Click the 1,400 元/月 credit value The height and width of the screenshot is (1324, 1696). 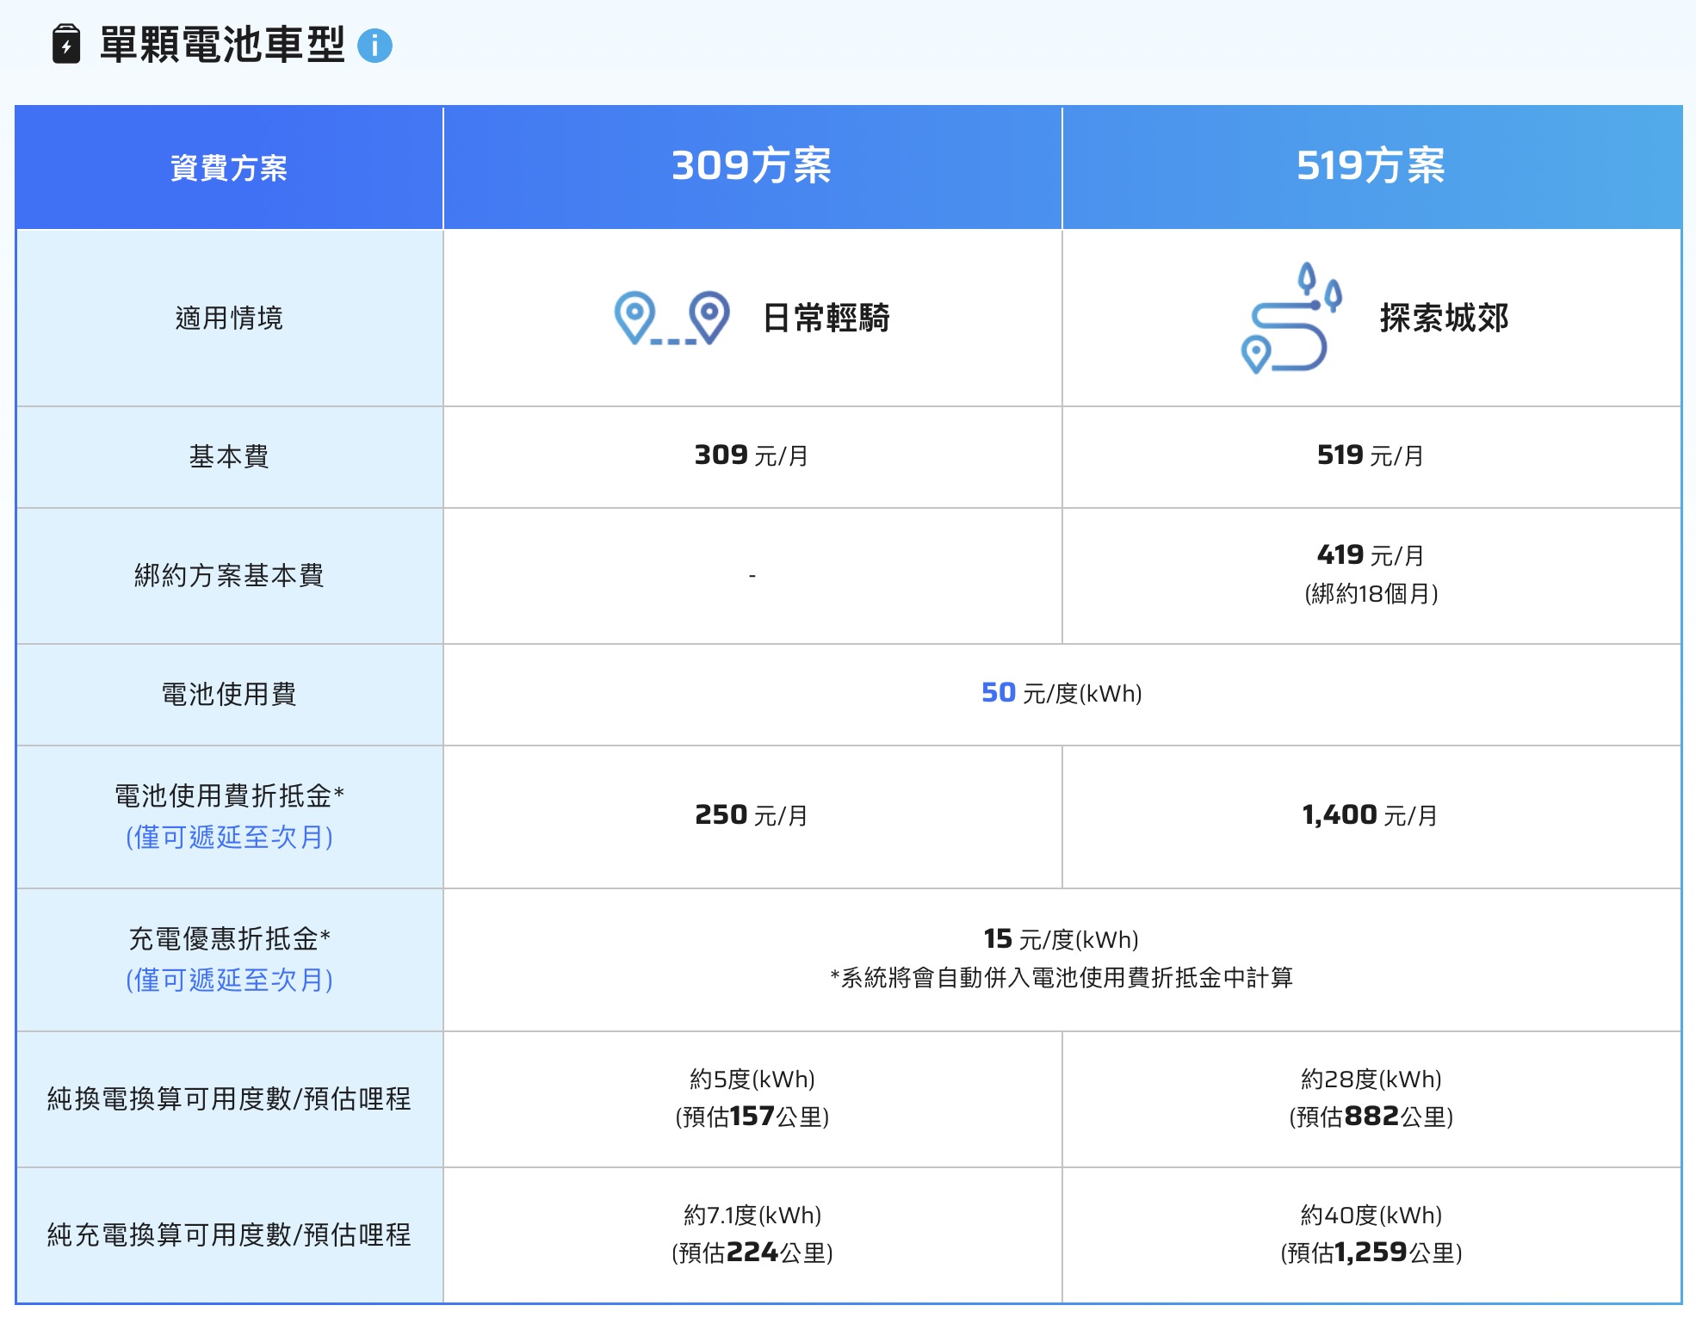[x=1371, y=815]
